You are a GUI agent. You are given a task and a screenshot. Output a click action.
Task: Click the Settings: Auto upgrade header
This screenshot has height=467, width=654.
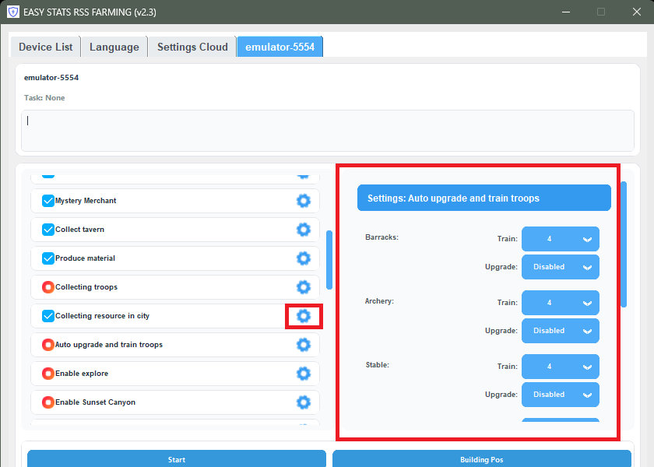coord(483,198)
